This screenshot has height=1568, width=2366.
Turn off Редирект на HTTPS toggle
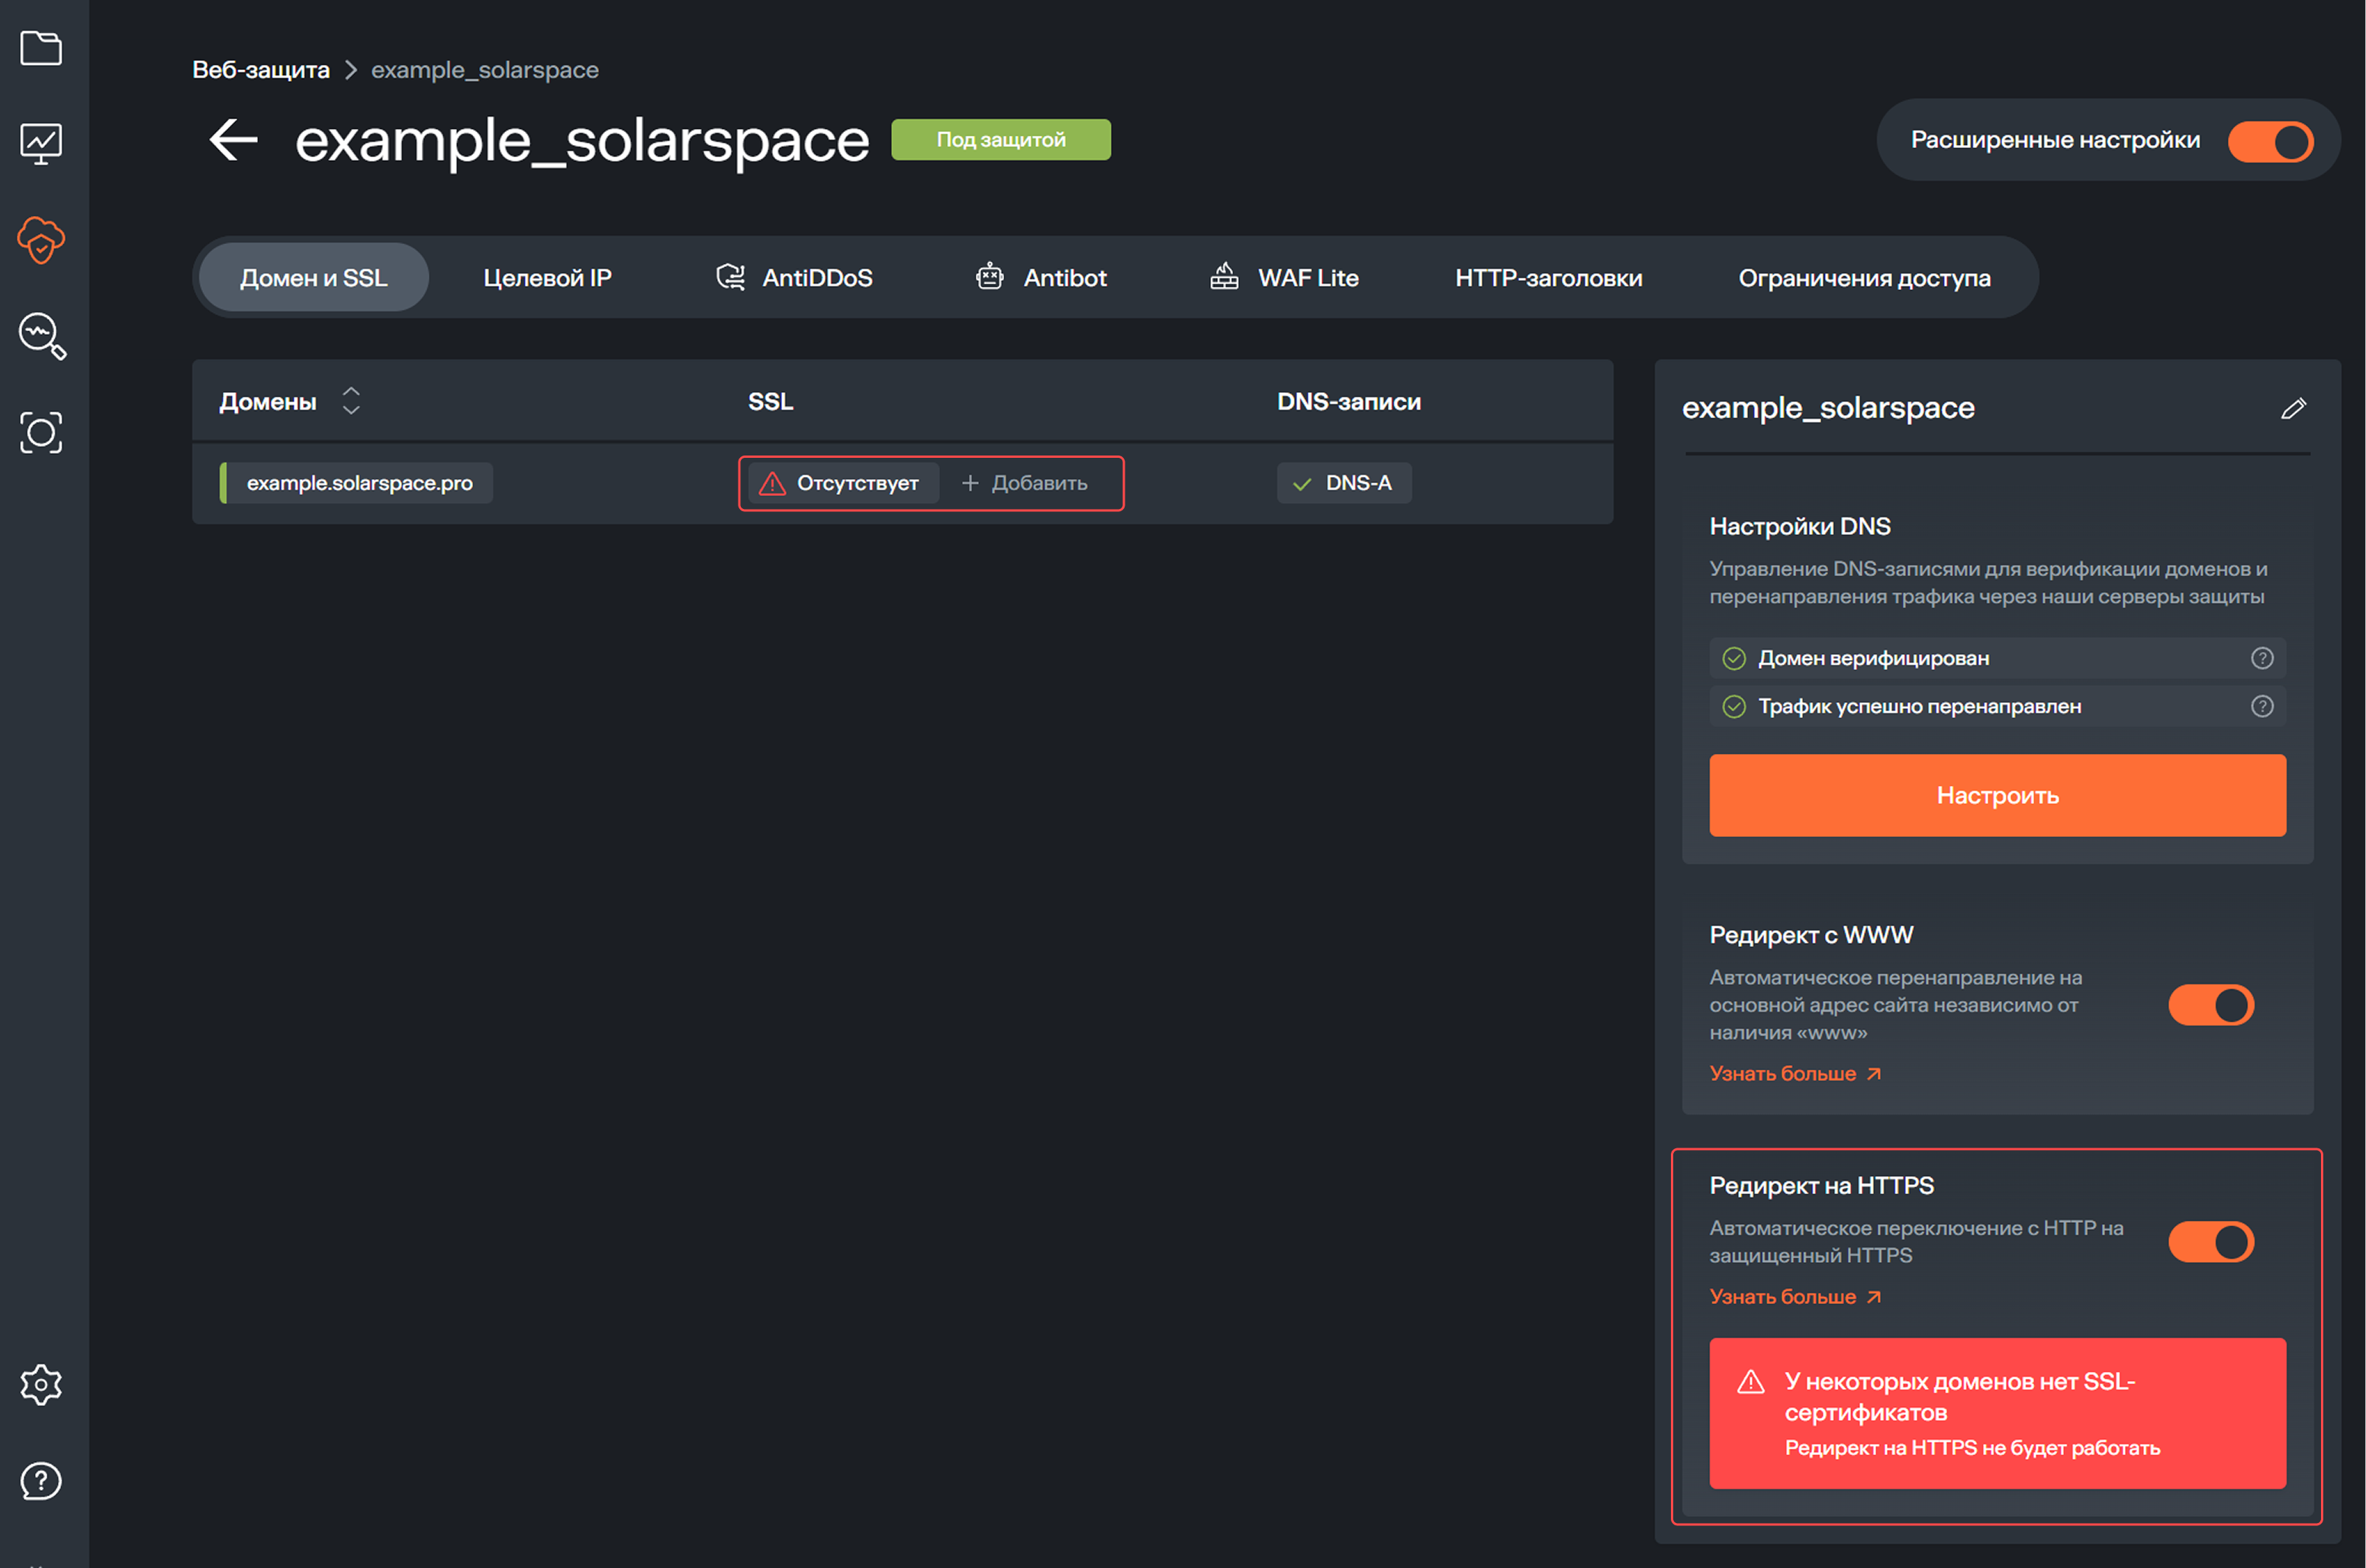pos(2210,1241)
